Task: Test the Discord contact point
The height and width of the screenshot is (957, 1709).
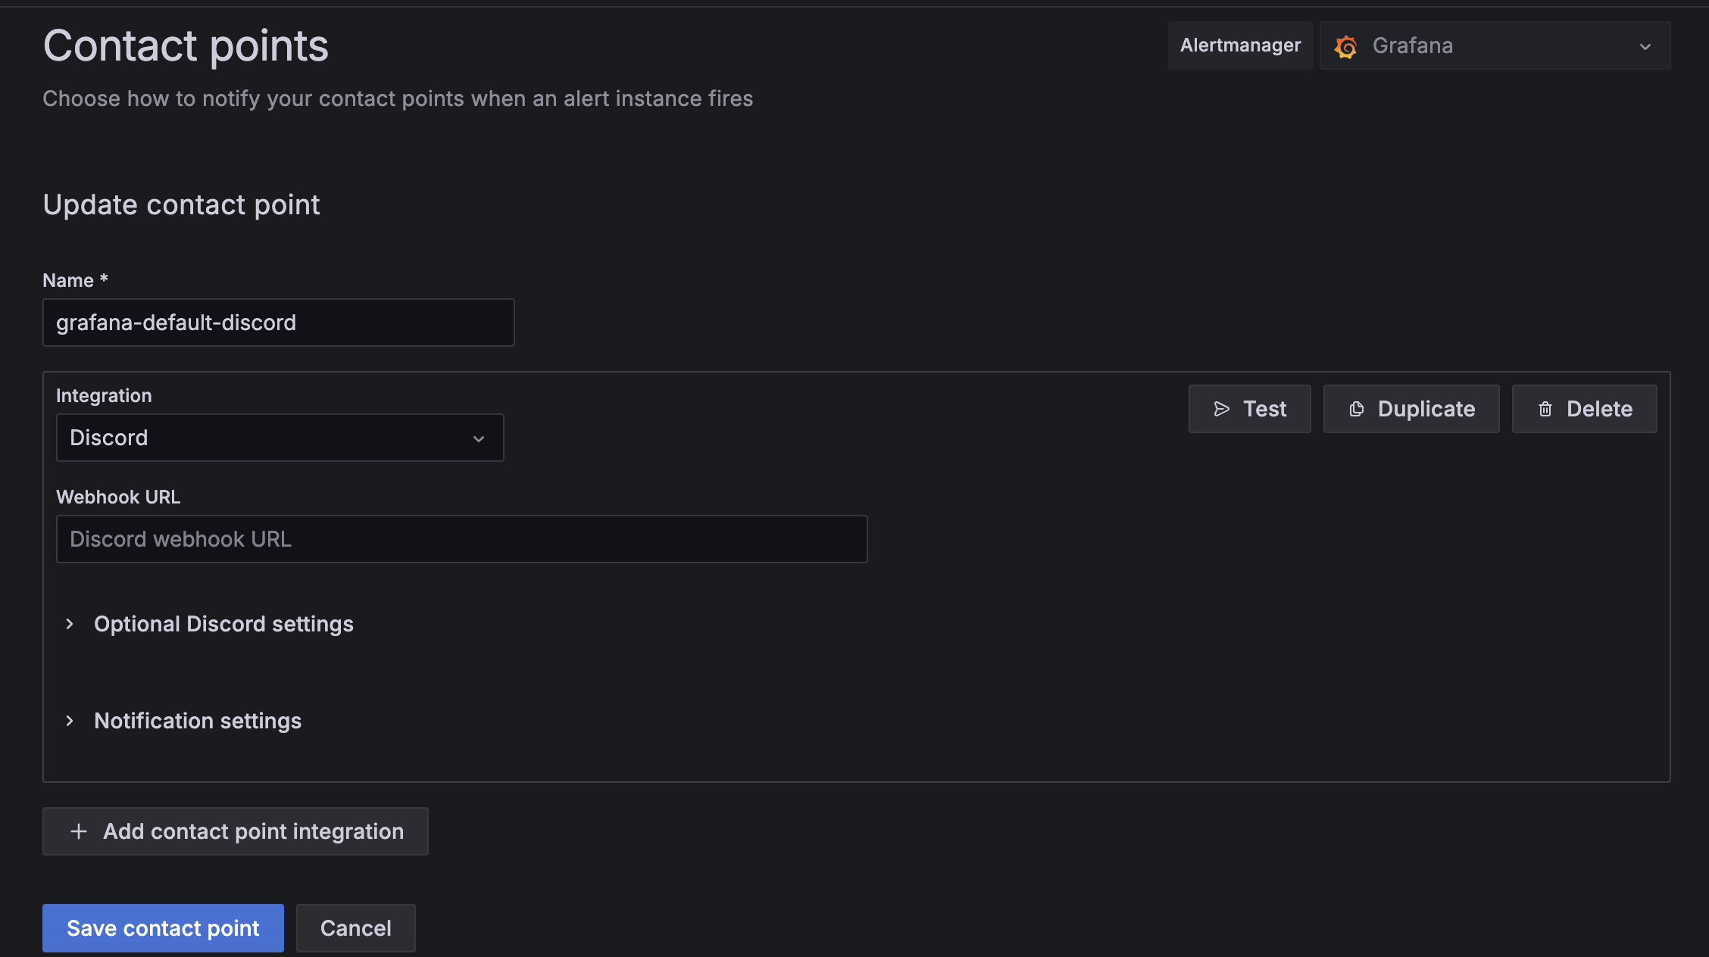Action: (1249, 409)
